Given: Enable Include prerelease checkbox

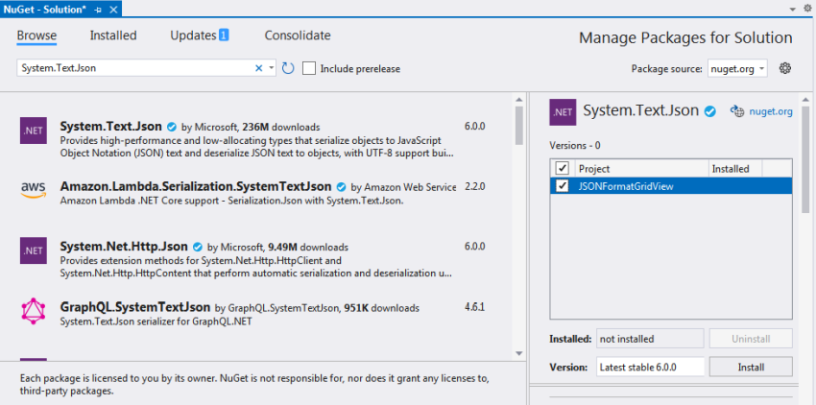Looking at the screenshot, I should point(309,68).
